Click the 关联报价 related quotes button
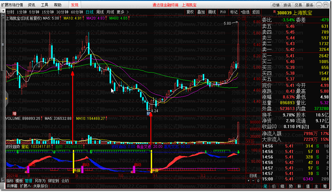This screenshot has width=333, height=192. click(x=41, y=186)
